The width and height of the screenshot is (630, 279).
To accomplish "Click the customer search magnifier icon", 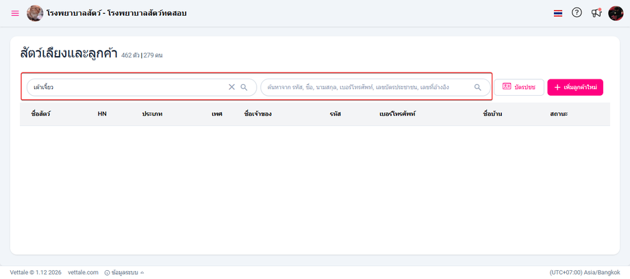I will pos(478,87).
